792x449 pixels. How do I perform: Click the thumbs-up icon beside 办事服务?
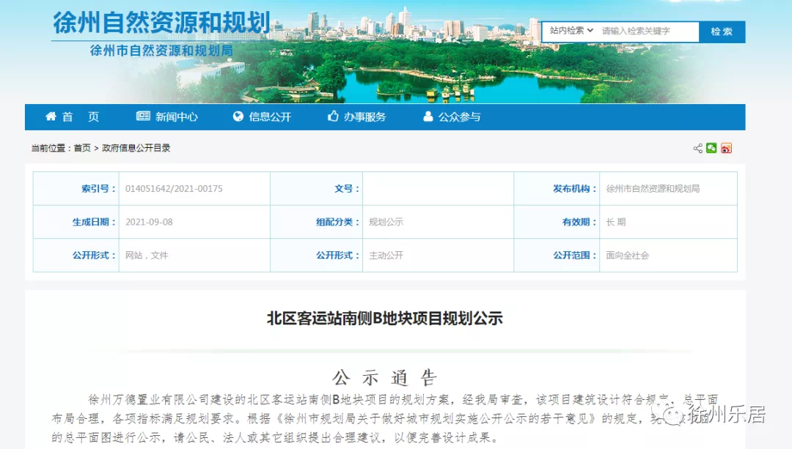click(333, 116)
